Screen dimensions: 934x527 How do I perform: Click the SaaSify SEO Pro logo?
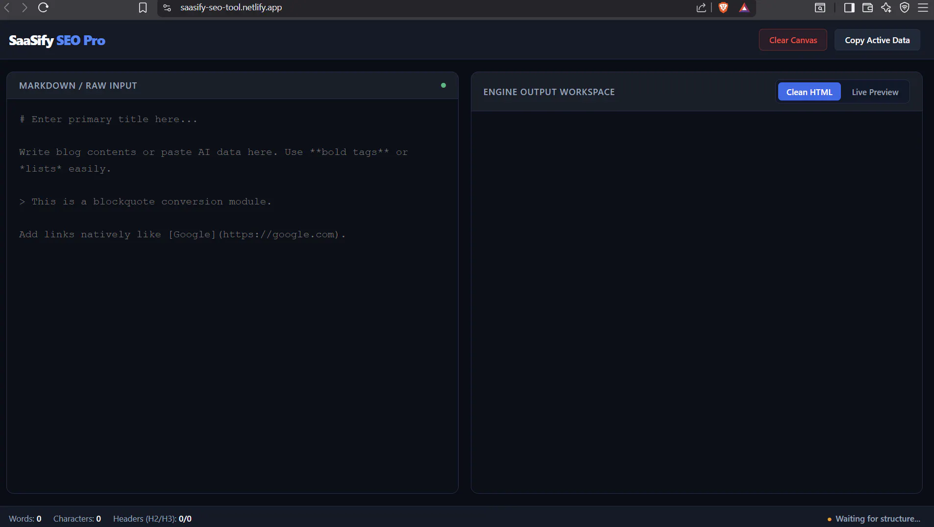(57, 40)
